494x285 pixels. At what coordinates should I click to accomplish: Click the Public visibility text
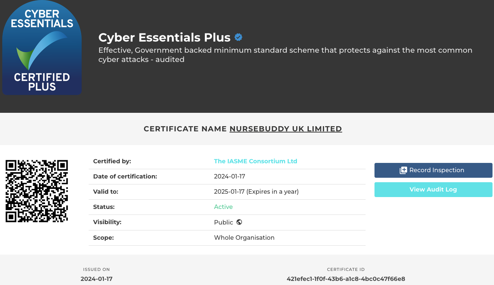point(223,222)
